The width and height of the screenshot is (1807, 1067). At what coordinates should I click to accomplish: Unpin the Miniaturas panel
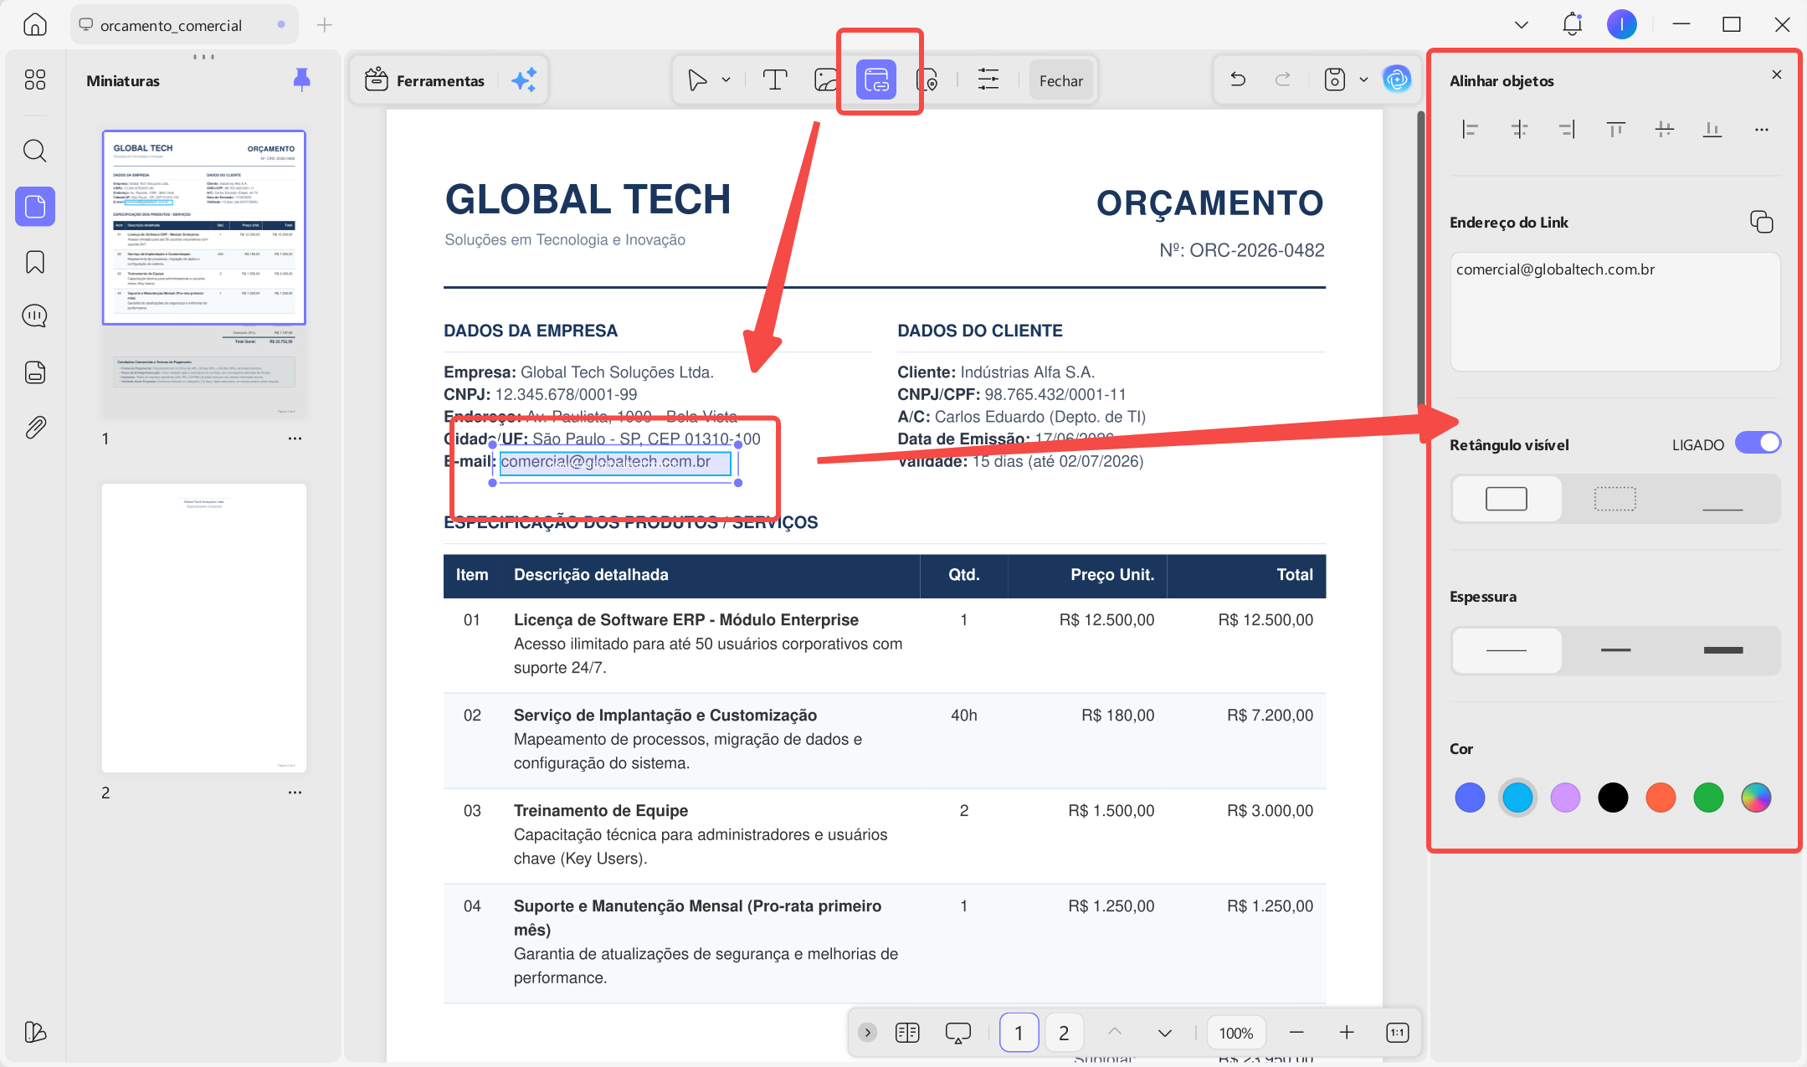pos(302,80)
